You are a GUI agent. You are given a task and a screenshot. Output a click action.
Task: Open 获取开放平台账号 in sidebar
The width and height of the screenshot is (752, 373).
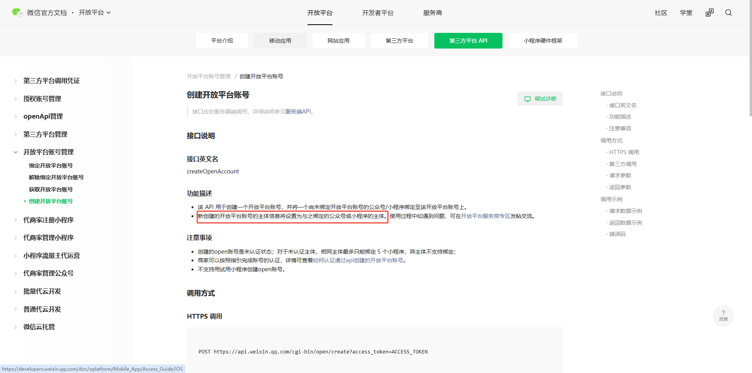coord(51,189)
